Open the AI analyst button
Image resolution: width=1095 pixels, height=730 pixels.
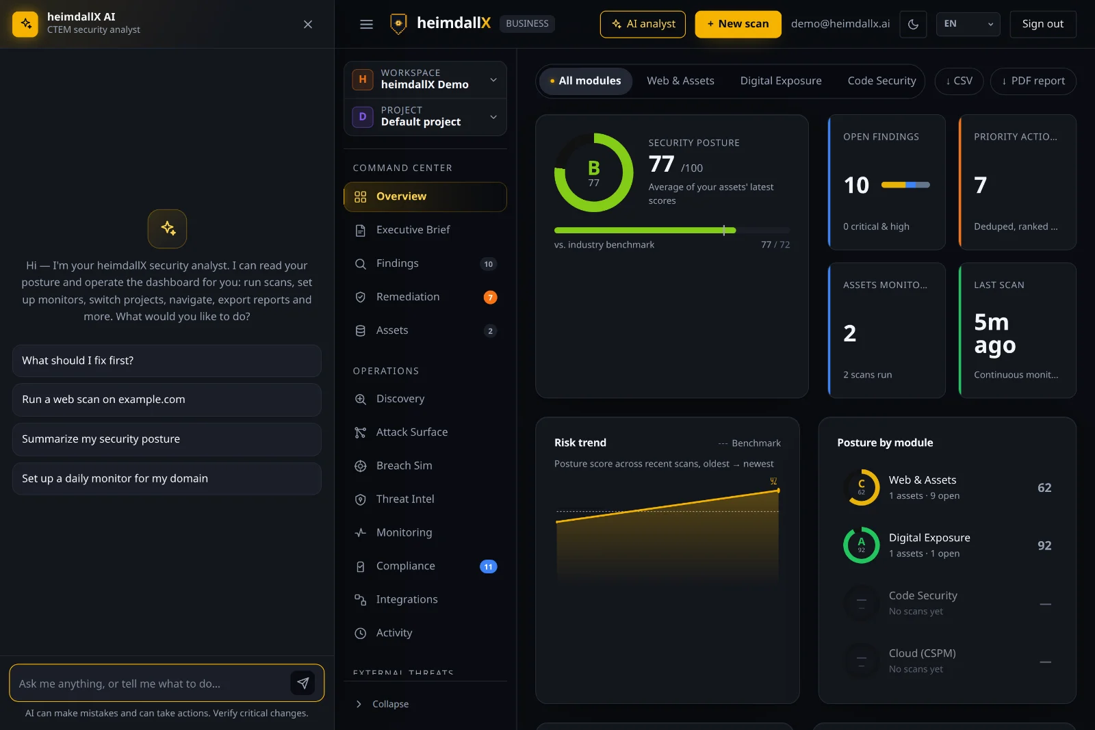(x=643, y=24)
